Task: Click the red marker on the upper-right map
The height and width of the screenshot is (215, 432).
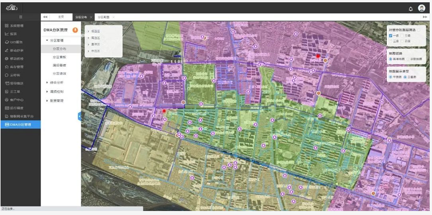Action: click(318, 56)
